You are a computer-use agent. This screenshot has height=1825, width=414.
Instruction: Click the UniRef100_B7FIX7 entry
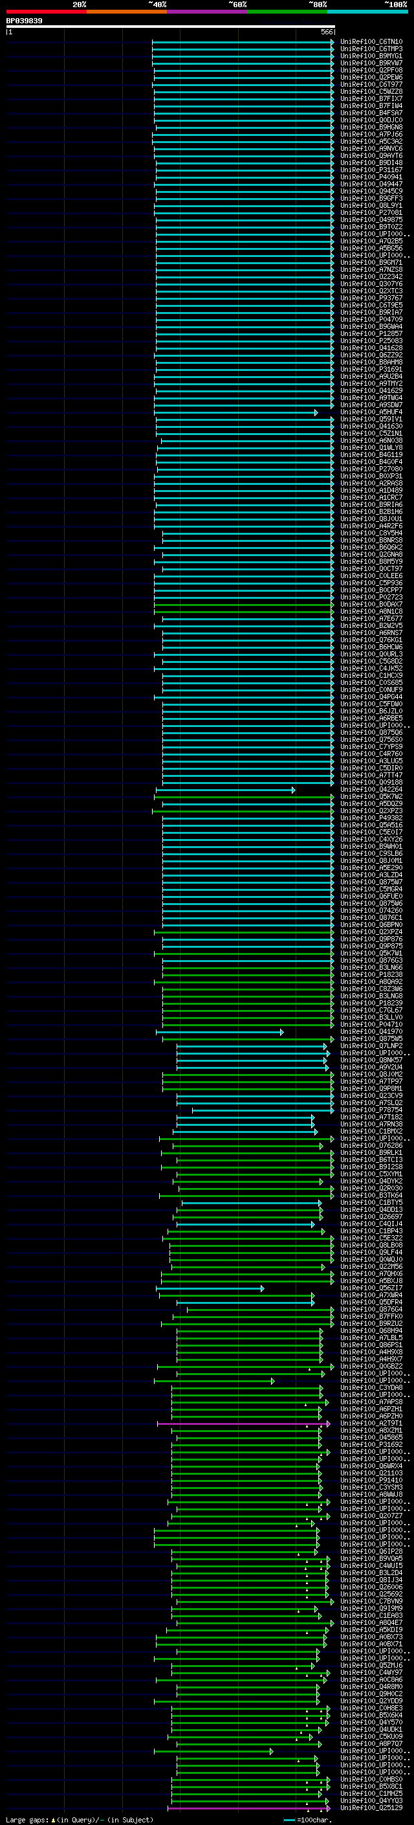click(371, 98)
